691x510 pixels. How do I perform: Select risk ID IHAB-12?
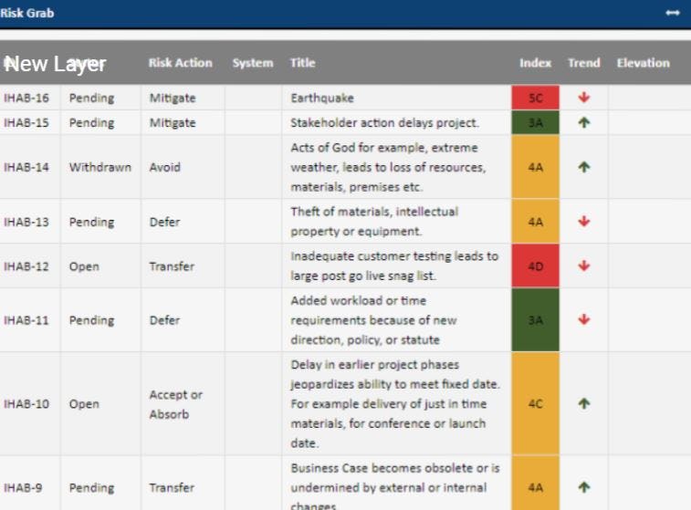26,266
